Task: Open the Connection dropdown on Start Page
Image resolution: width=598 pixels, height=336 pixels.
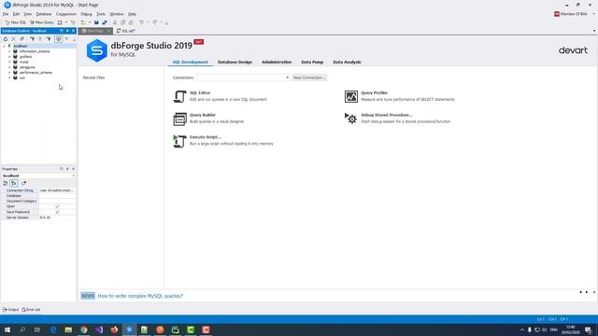Action: pyautogui.click(x=287, y=77)
